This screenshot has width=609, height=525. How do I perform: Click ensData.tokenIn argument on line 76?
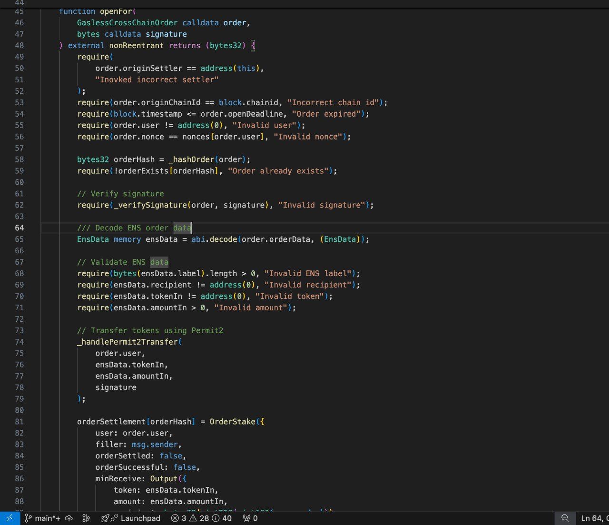pos(129,365)
